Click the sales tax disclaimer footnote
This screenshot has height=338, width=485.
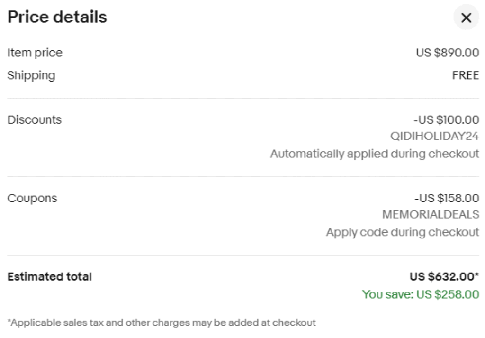(x=162, y=322)
